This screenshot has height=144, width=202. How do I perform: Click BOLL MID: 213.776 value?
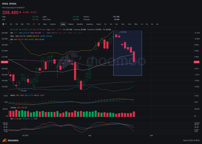[20, 36]
